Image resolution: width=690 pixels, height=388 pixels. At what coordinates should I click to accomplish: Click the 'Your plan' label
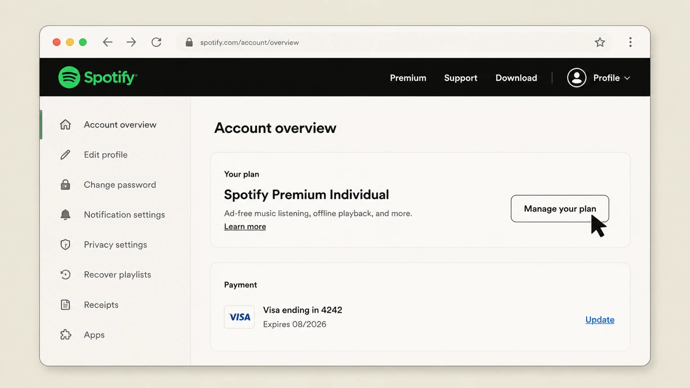(x=241, y=174)
